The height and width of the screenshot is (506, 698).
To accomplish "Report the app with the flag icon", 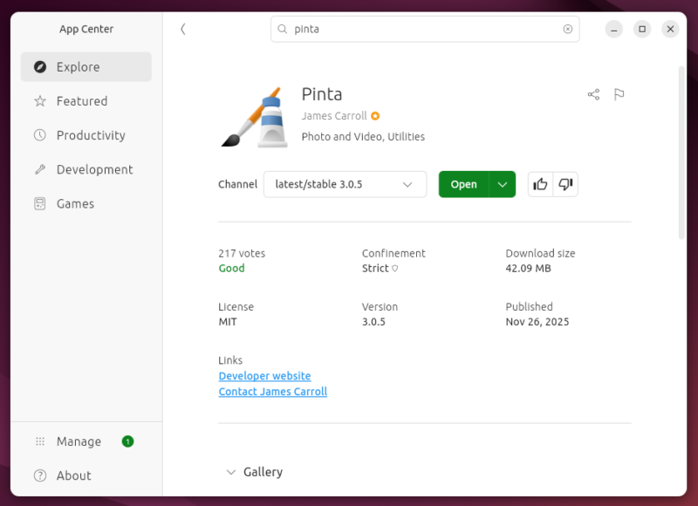I will pyautogui.click(x=619, y=94).
